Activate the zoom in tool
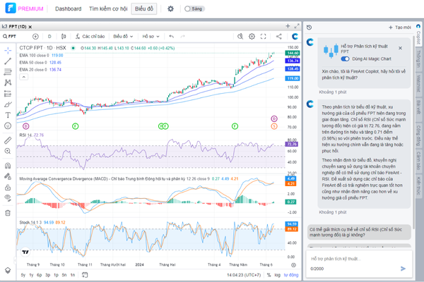 pyautogui.click(x=8, y=151)
